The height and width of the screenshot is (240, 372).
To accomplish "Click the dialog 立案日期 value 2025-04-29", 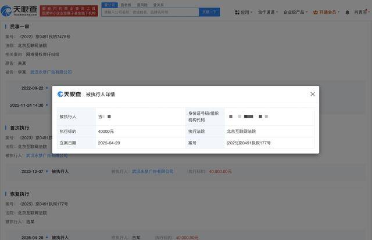I will point(109,143).
